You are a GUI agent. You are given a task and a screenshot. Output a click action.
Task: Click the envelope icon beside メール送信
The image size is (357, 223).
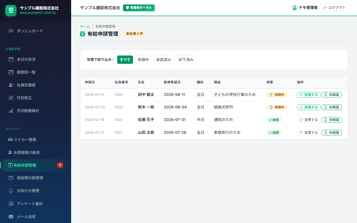pos(11,217)
